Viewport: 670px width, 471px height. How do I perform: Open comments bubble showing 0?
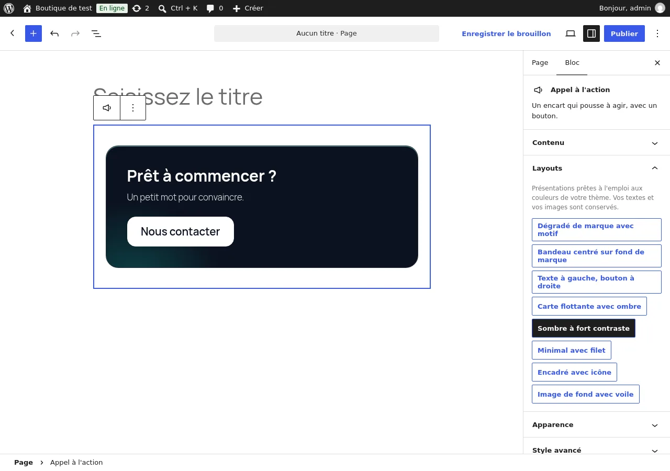click(x=215, y=8)
